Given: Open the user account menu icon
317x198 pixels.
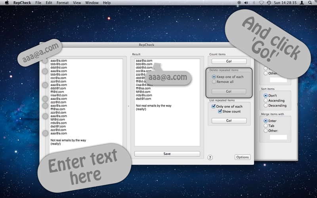Looking at the screenshot, I should [x=302, y=3].
